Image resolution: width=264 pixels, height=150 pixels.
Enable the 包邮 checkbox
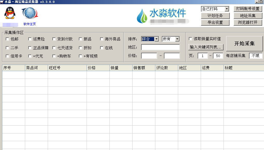point(8,39)
